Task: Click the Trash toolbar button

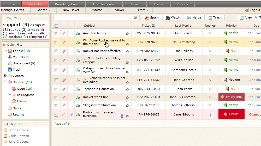Action: (x=215, y=17)
